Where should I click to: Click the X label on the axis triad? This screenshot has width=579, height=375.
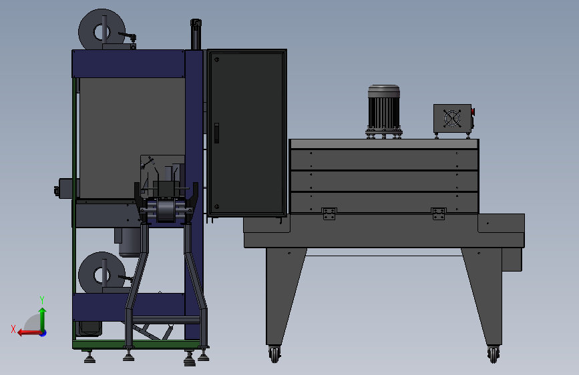[x=13, y=329]
